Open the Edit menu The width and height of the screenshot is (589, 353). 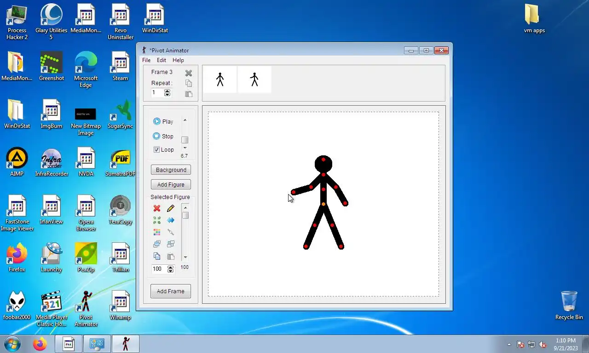point(162,60)
